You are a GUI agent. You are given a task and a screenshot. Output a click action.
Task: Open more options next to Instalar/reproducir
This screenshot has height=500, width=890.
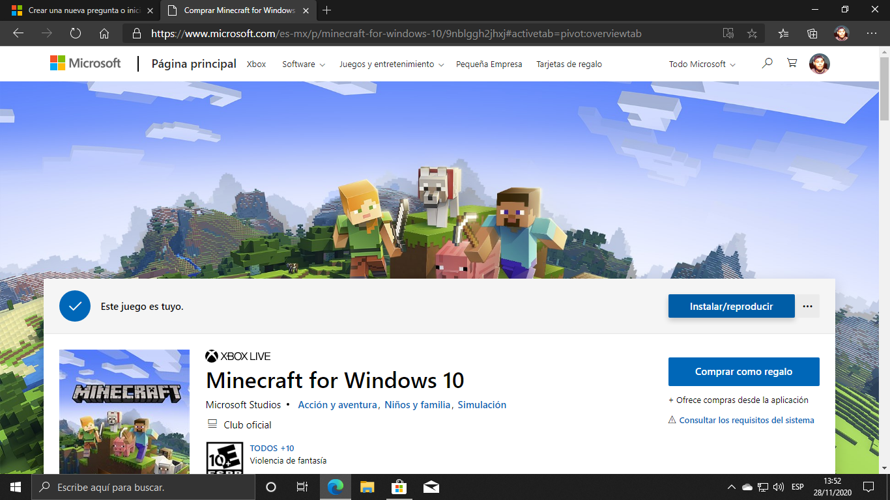coord(808,306)
